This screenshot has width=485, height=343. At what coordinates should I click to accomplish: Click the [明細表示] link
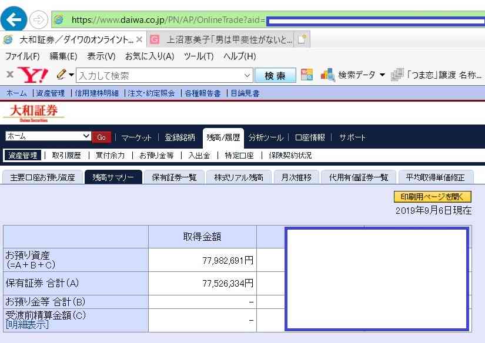27,325
